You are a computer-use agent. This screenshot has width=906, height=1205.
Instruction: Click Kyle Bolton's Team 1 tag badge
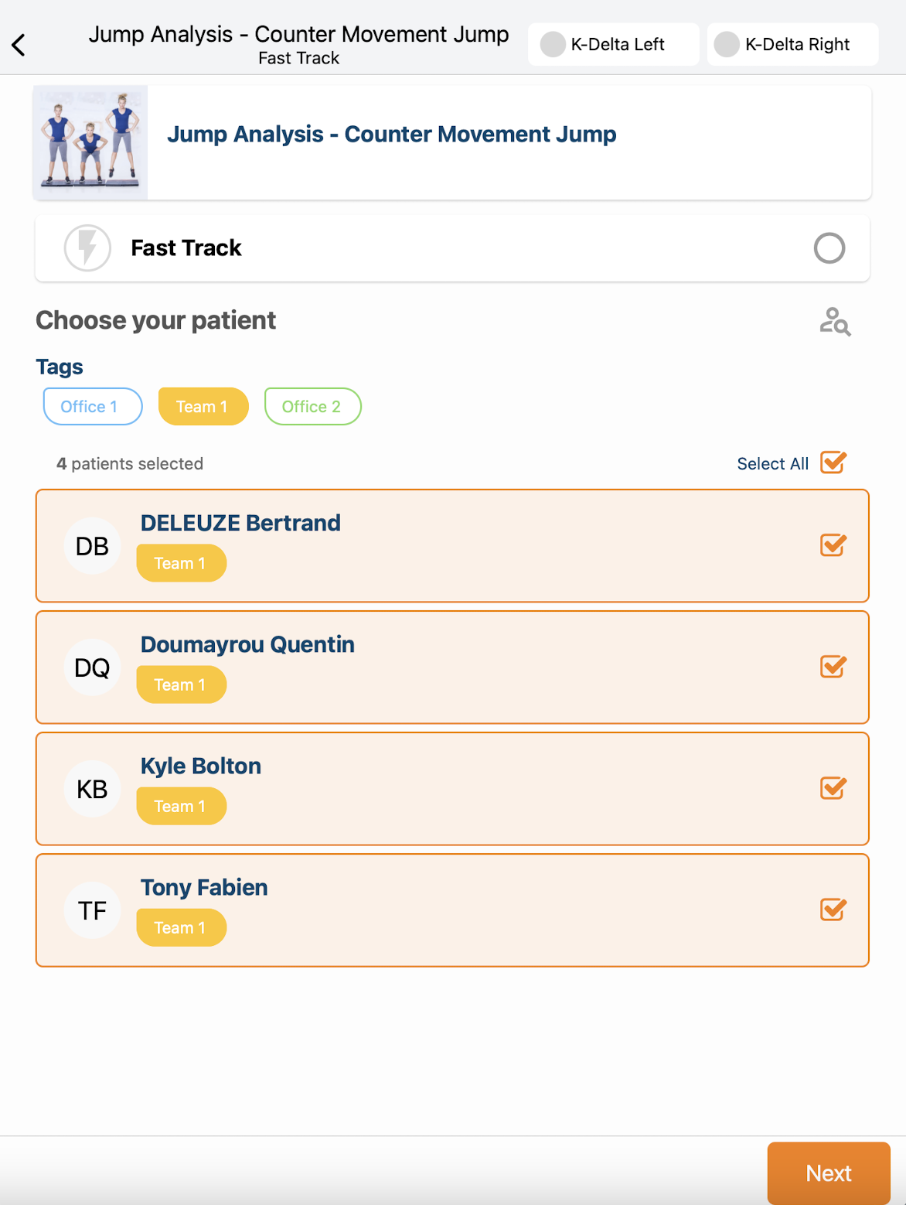(182, 806)
